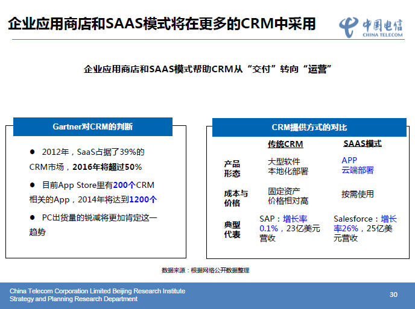The width and height of the screenshot is (415, 309).
Task: Click the China Telecom Beijing Research Institute footer line
Action: pos(97,291)
